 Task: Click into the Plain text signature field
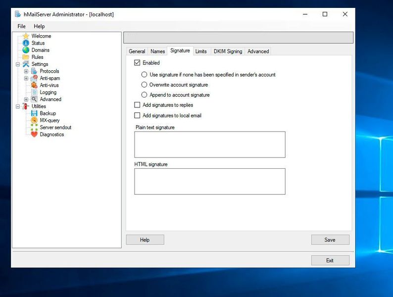209,145
